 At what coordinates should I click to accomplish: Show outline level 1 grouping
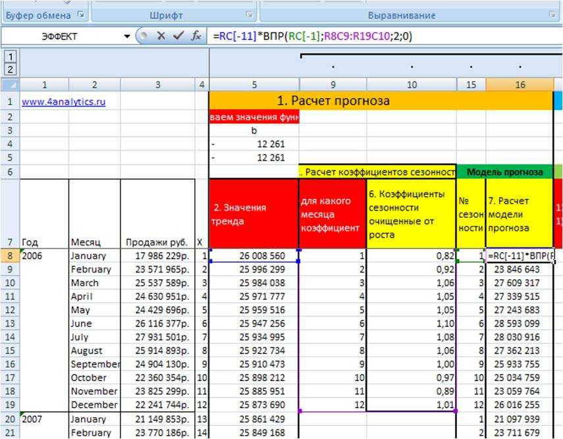[x=9, y=57]
